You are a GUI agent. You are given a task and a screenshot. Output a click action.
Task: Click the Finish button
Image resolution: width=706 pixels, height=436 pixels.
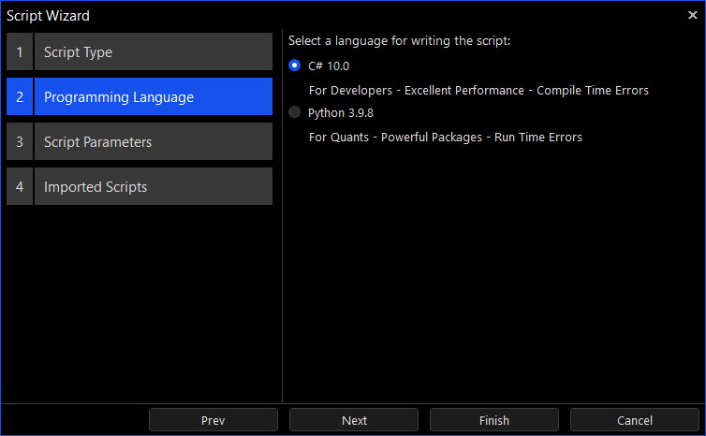494,420
